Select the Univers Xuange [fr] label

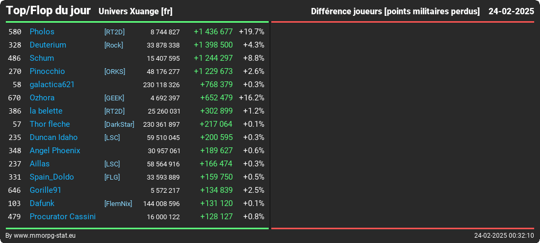pyautogui.click(x=135, y=11)
